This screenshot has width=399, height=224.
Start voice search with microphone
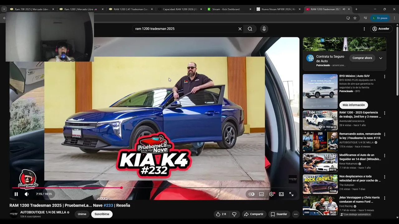point(264,29)
